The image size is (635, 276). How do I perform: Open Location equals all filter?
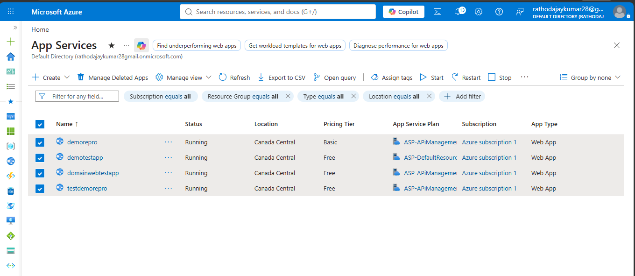394,96
